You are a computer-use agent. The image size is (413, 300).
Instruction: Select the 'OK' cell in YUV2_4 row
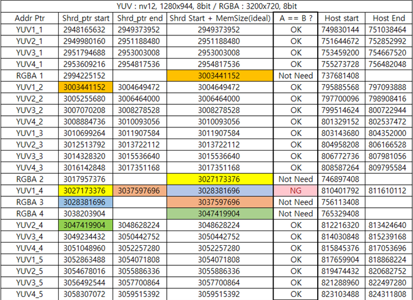pos(296,226)
